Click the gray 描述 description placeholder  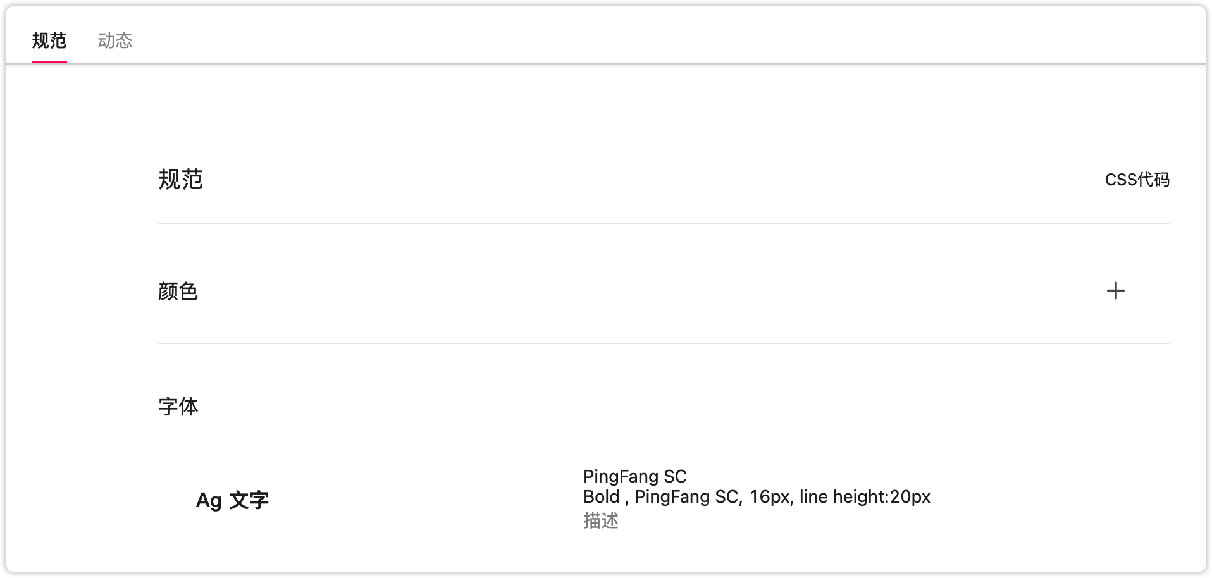[600, 521]
